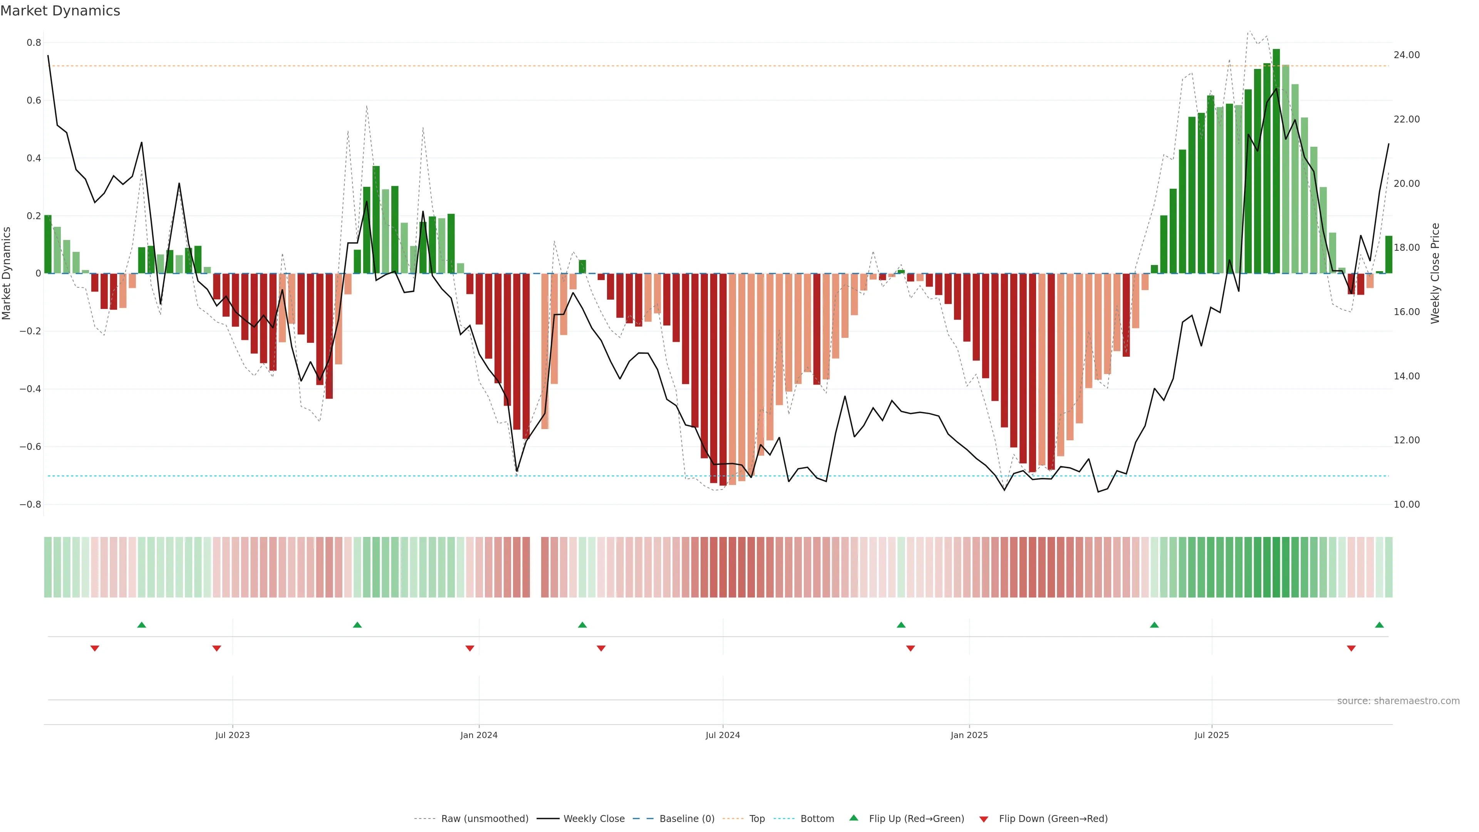
Task: Click the green flip-up marker just before Jan 2025
Action: point(901,625)
